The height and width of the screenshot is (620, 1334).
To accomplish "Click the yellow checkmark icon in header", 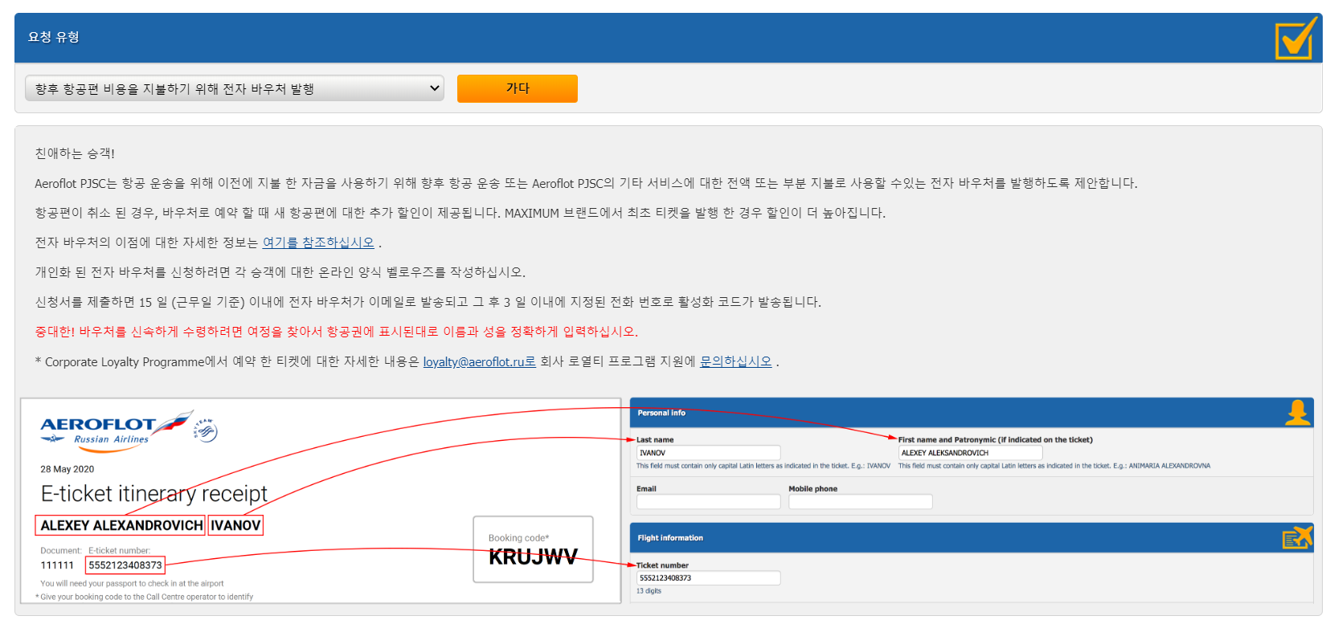I will coord(1295,39).
